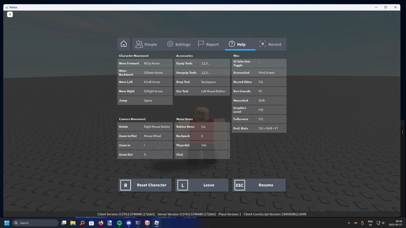The height and width of the screenshot is (228, 406).
Task: Click the Drop Tool row
Action: pyautogui.click(x=202, y=82)
